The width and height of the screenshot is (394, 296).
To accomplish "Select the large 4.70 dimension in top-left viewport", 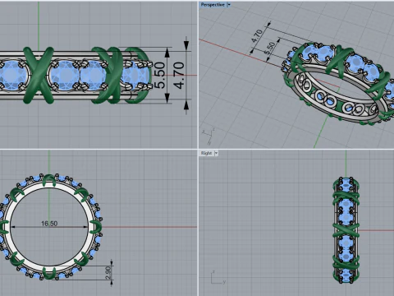I will pyautogui.click(x=179, y=76).
